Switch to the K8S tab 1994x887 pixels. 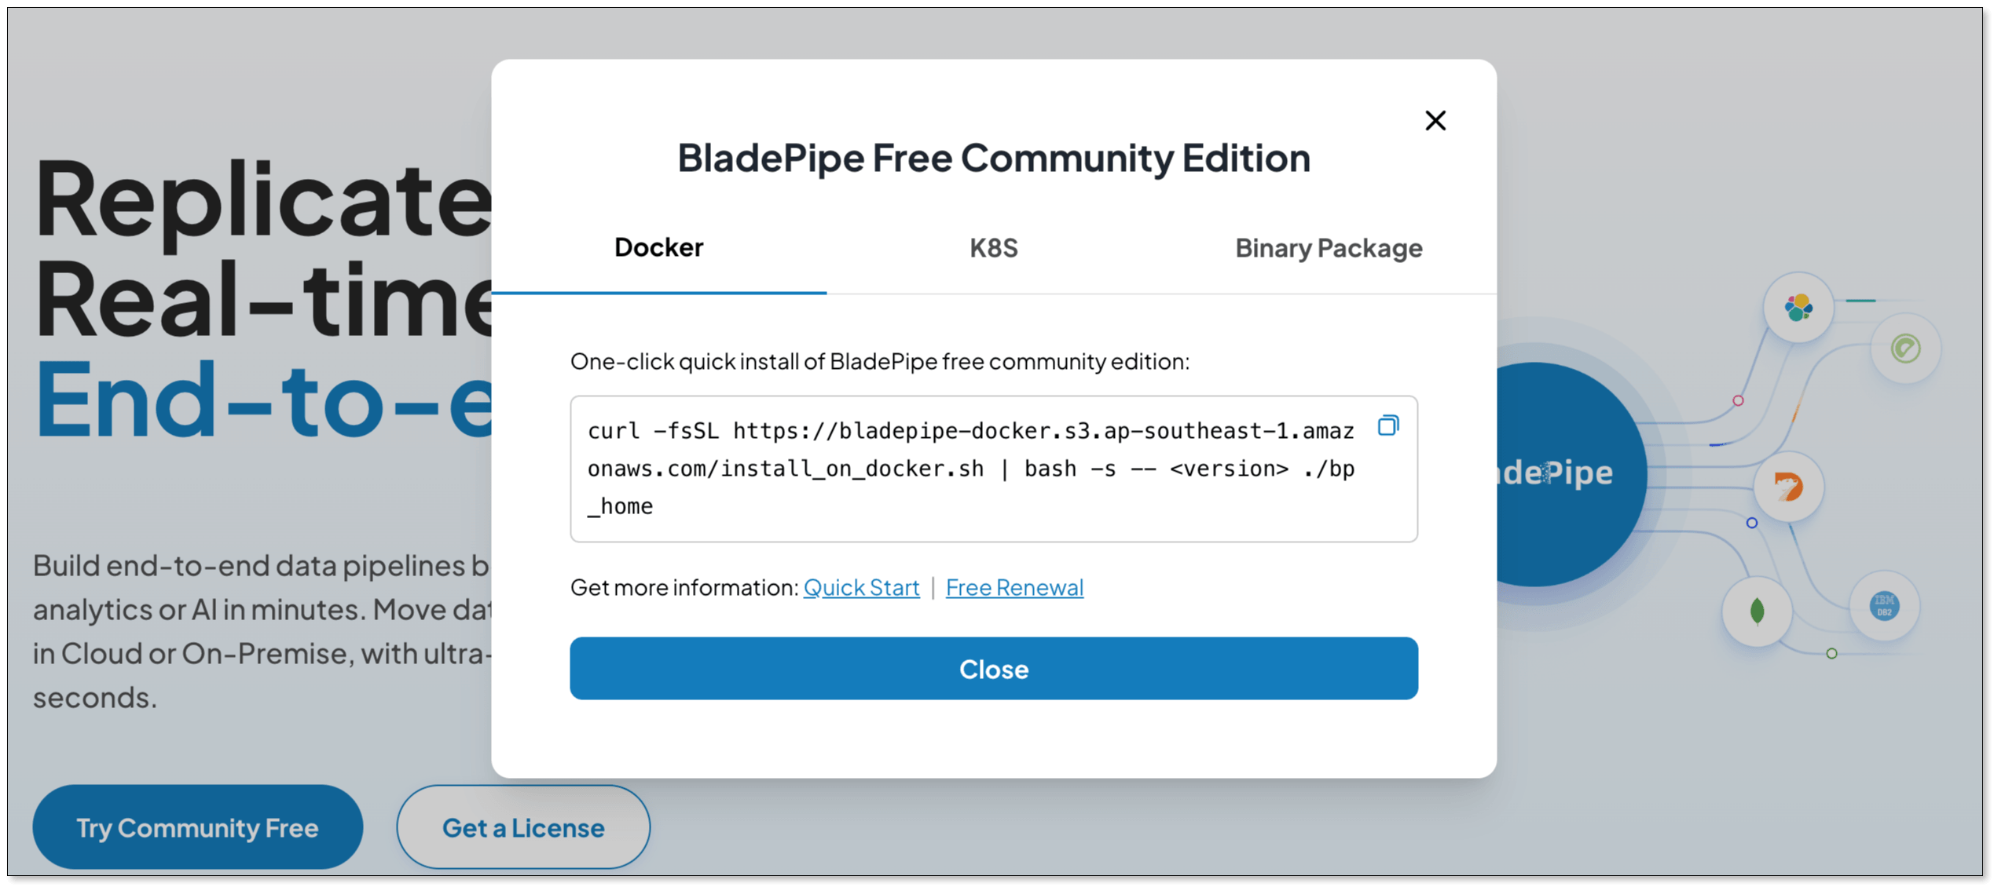pos(993,248)
